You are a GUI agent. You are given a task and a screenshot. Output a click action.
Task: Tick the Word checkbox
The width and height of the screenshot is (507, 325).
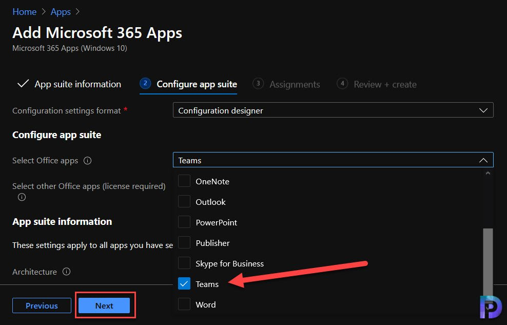(x=184, y=304)
